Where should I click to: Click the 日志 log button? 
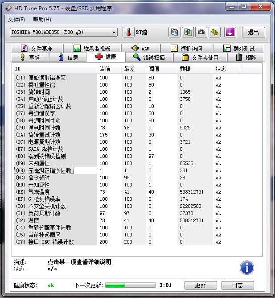coord(238,285)
